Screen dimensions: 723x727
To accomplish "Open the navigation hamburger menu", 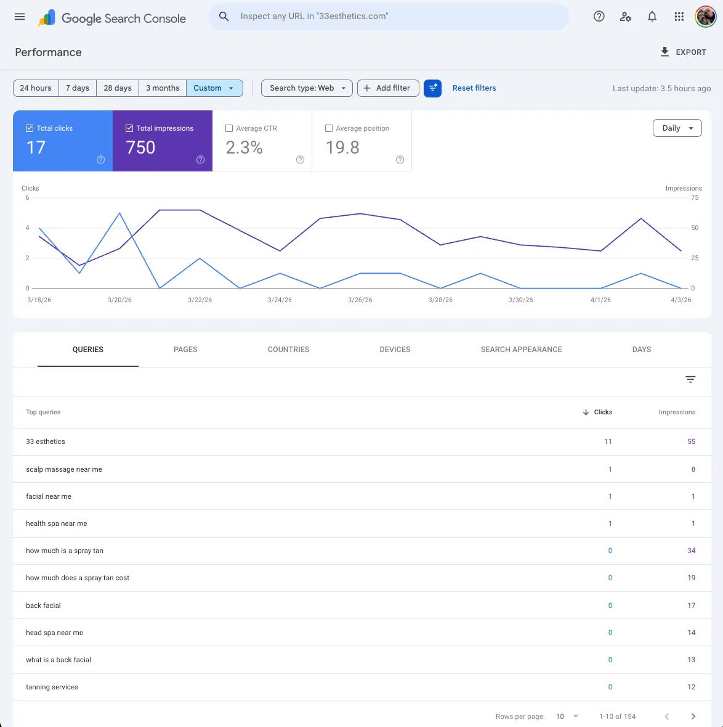I will pyautogui.click(x=19, y=17).
